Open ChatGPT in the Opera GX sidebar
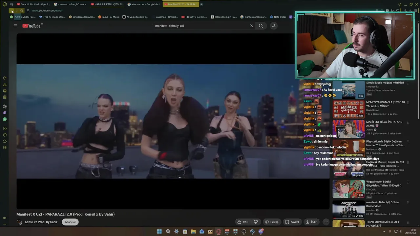Image resolution: width=420 pixels, height=236 pixels. pos(5,107)
